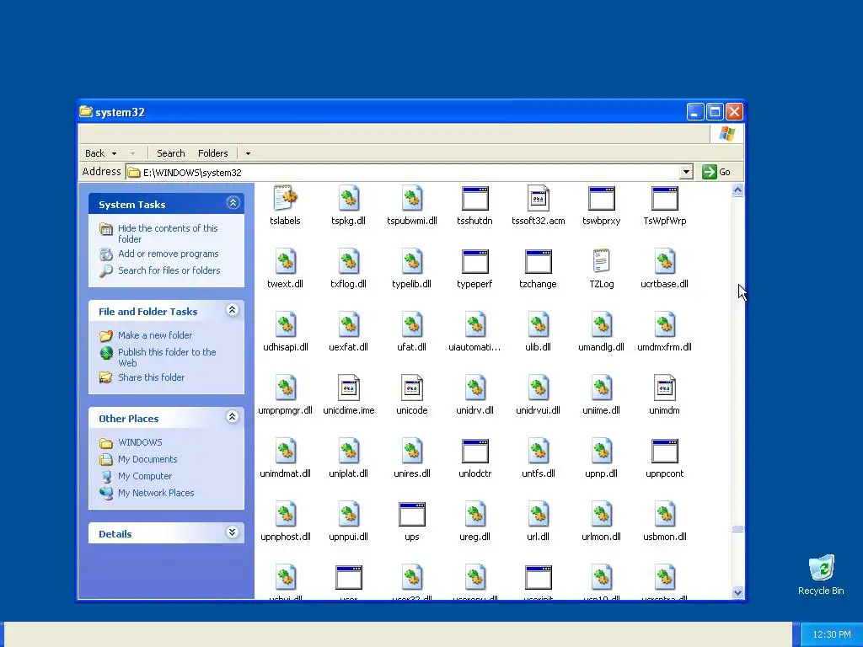The width and height of the screenshot is (863, 647).
Task: Open the Address bar dropdown
Action: (x=686, y=172)
